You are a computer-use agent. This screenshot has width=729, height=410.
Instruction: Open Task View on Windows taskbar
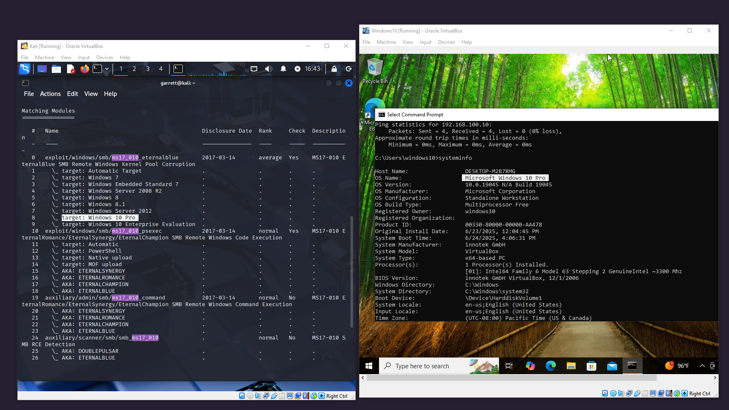(509, 366)
